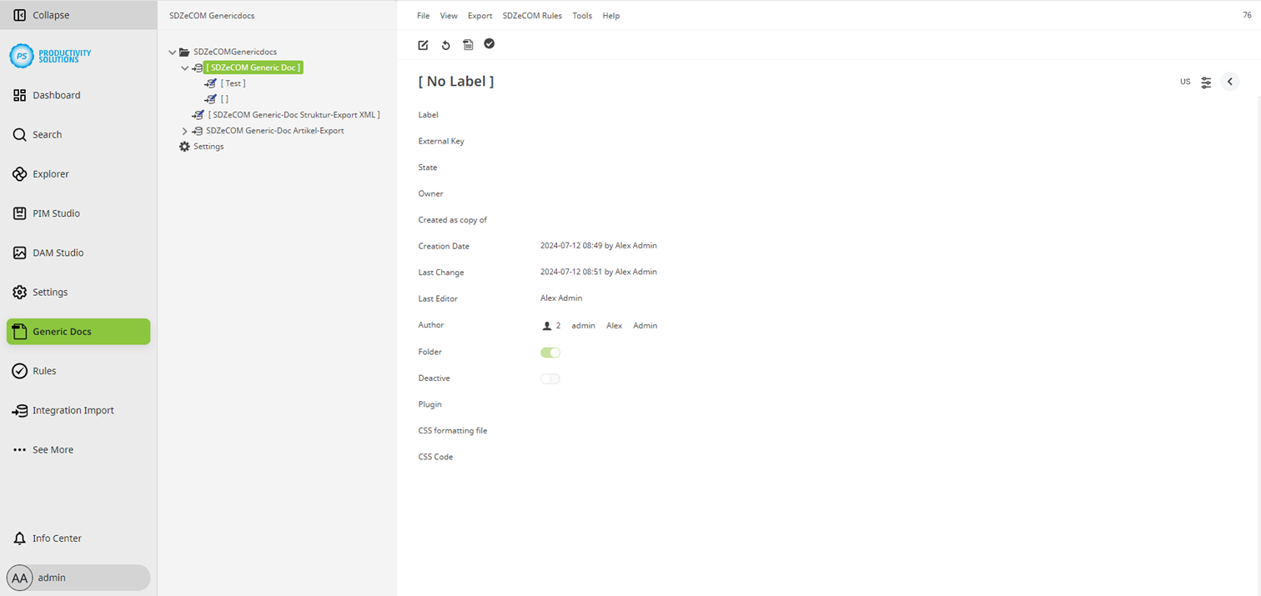
Task: Select the PIM Studio sidebar icon
Action: coord(19,213)
